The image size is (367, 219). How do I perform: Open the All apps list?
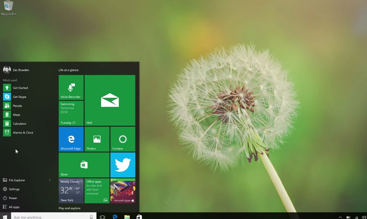14,207
